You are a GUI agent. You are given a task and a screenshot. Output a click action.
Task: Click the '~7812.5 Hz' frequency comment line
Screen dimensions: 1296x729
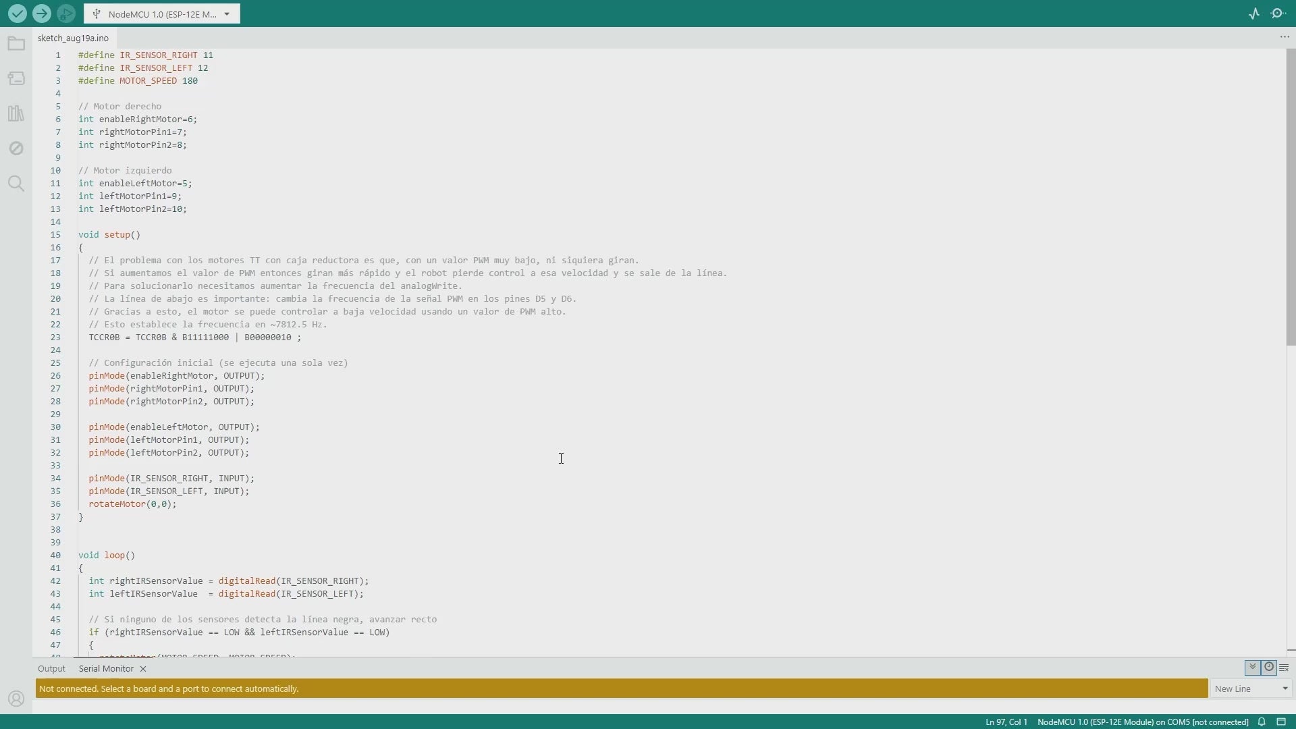208,325
